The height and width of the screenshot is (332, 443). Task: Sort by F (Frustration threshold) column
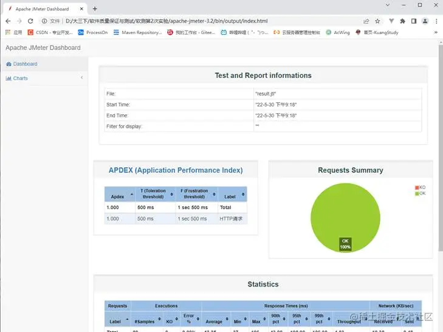[x=197, y=194]
